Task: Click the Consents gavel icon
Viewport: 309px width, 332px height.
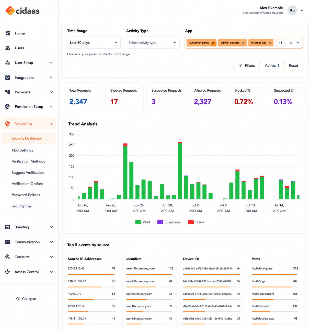Action: click(8, 257)
